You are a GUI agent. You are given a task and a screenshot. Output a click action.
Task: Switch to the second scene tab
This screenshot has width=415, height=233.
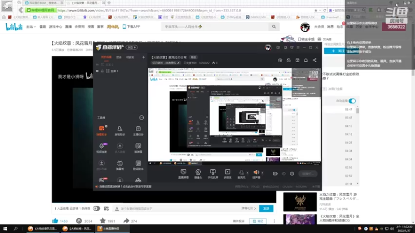tap(119, 57)
